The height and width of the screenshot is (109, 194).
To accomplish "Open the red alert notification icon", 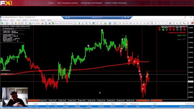I will click(192, 23).
